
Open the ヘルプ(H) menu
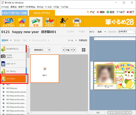(64, 7)
